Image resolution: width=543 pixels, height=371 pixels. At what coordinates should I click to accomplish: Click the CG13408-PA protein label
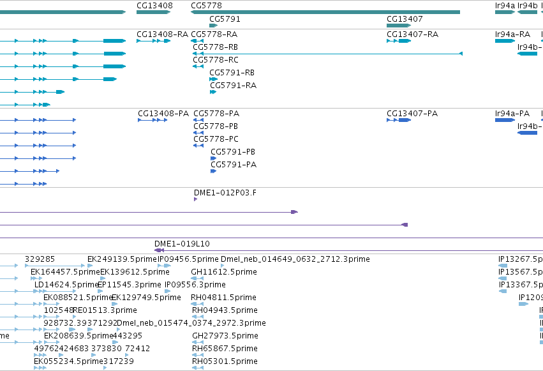tap(163, 114)
